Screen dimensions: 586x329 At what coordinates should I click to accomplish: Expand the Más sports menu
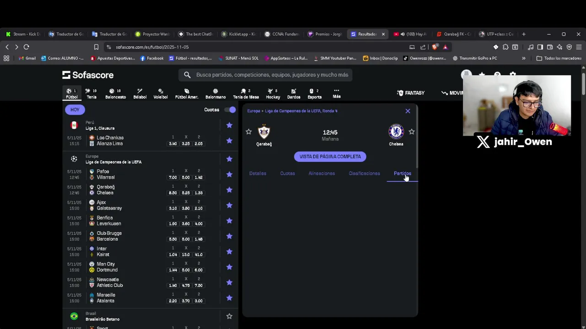[336, 93]
